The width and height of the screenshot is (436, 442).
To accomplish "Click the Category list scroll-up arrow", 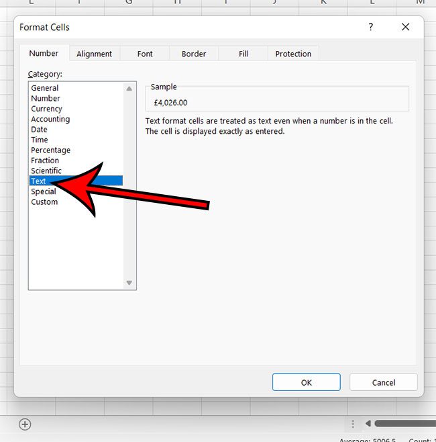I will pyautogui.click(x=129, y=89).
